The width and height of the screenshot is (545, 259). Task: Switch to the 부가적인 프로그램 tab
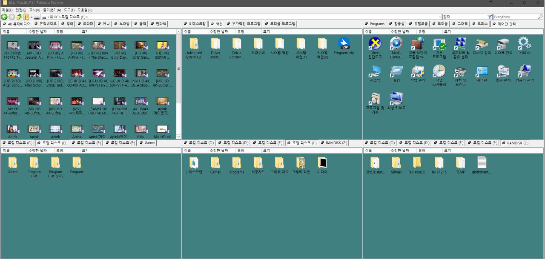[244, 24]
